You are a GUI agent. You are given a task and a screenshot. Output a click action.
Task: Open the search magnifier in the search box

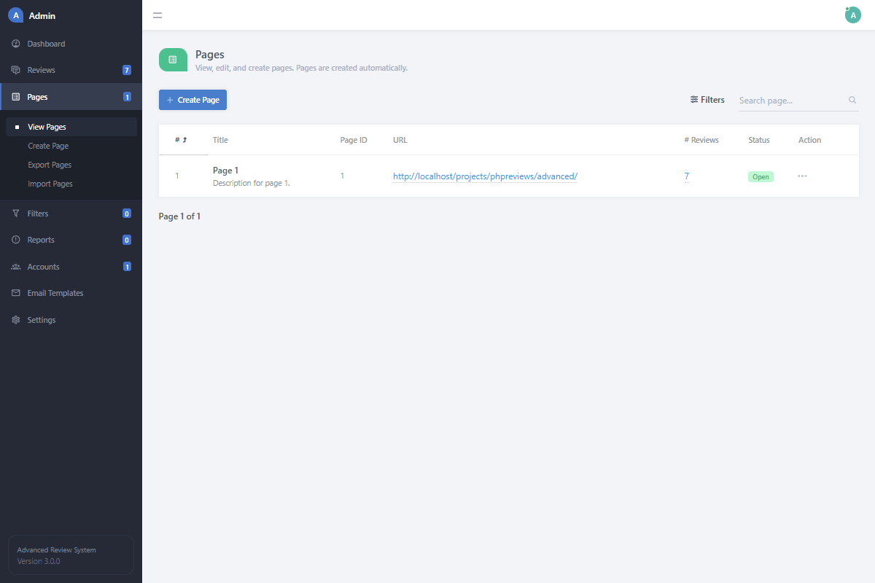click(x=852, y=100)
